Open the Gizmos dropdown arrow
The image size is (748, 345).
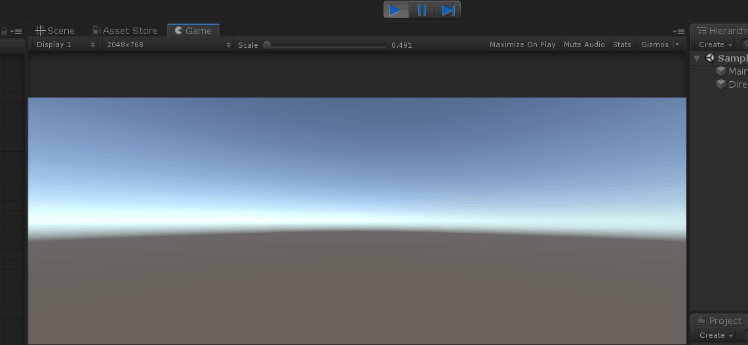click(x=677, y=45)
